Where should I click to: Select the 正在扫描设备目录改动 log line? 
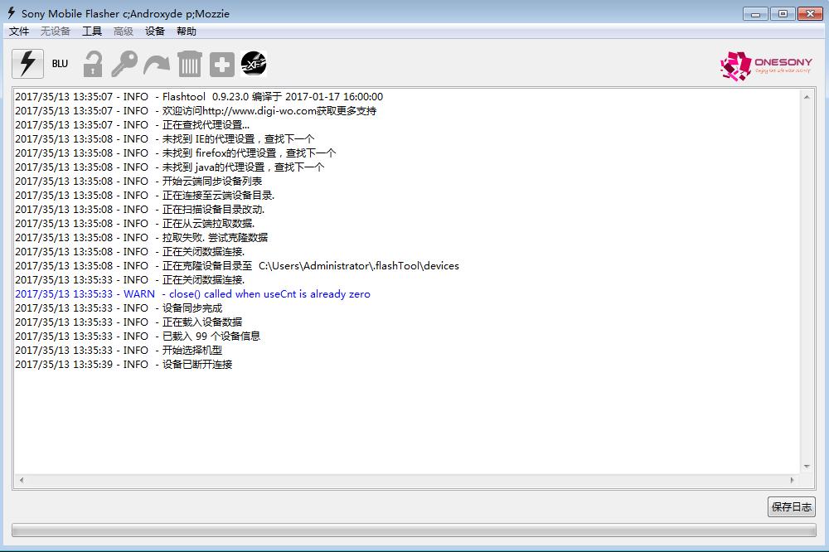tap(139, 210)
